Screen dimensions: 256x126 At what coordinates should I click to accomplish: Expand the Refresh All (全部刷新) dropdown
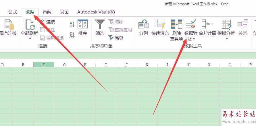[x=30, y=39]
